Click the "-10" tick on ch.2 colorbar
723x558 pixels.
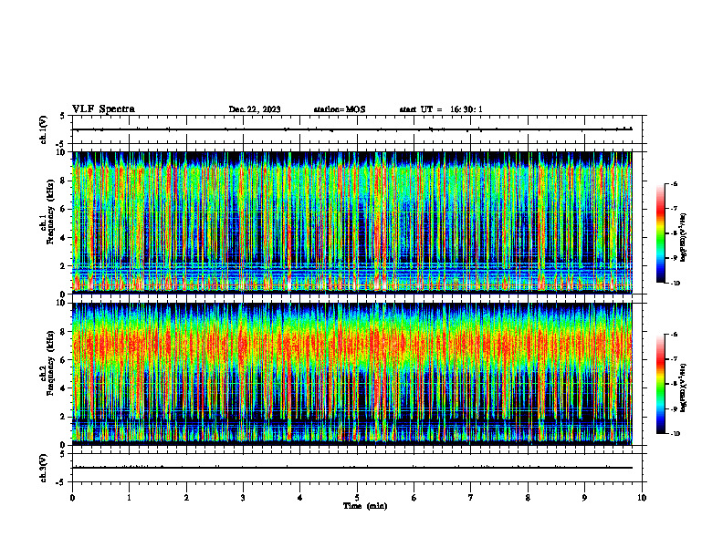676,433
